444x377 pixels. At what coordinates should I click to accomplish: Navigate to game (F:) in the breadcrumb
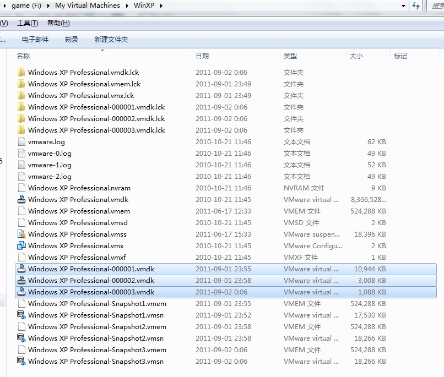26,6
